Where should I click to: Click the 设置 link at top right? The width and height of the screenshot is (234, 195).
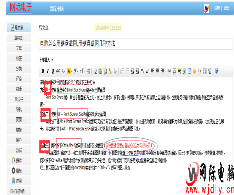(217, 8)
